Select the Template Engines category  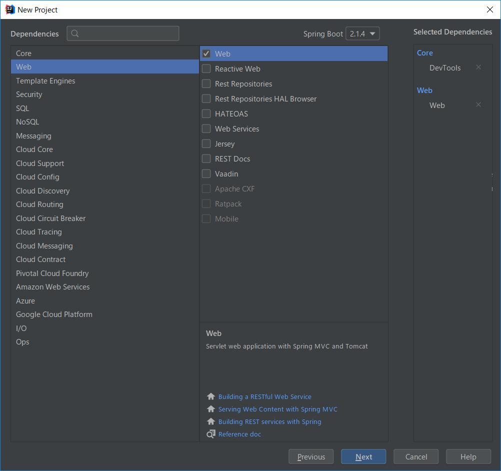coord(105,81)
